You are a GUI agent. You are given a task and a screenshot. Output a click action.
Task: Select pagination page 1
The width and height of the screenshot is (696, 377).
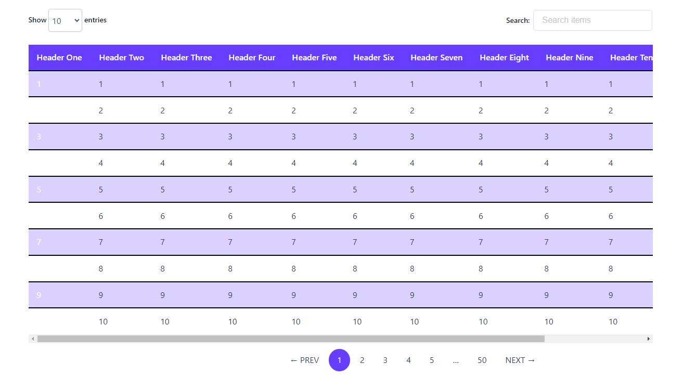click(339, 360)
